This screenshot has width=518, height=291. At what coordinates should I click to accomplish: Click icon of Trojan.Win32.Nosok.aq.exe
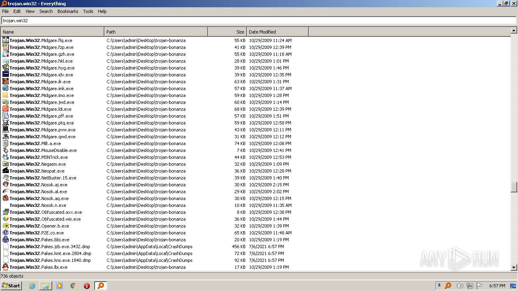click(x=5, y=198)
